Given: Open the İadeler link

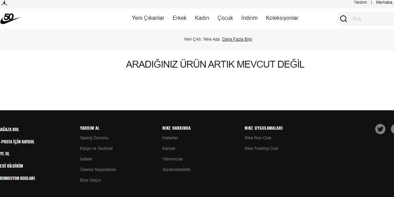Looking at the screenshot, I should 86,159.
